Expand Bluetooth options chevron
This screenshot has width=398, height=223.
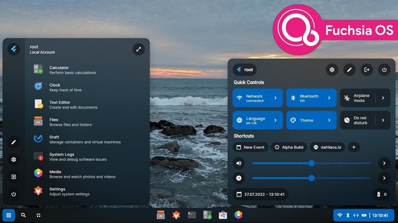tap(330, 98)
